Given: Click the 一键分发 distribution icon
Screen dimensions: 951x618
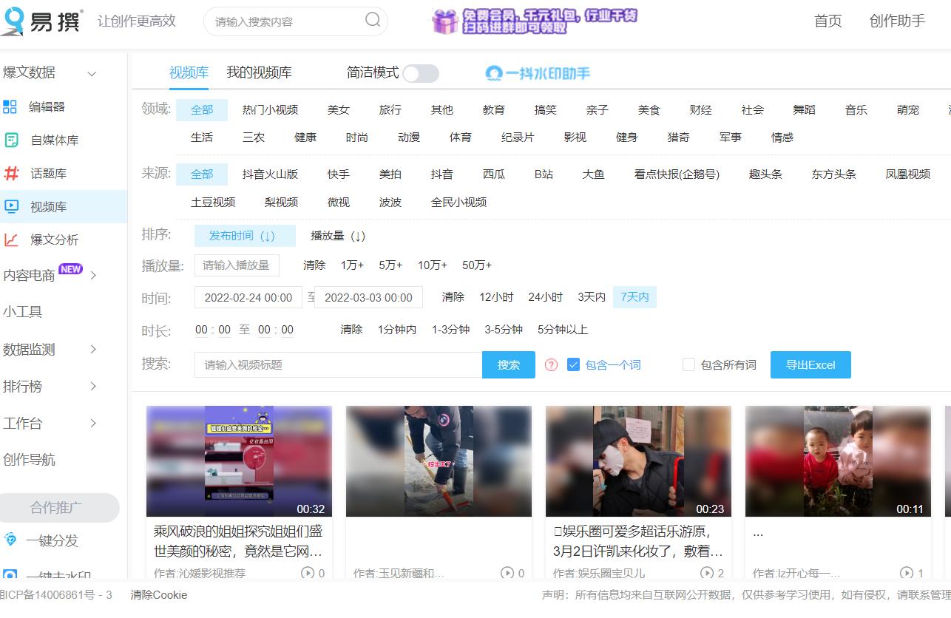Looking at the screenshot, I should point(10,540).
